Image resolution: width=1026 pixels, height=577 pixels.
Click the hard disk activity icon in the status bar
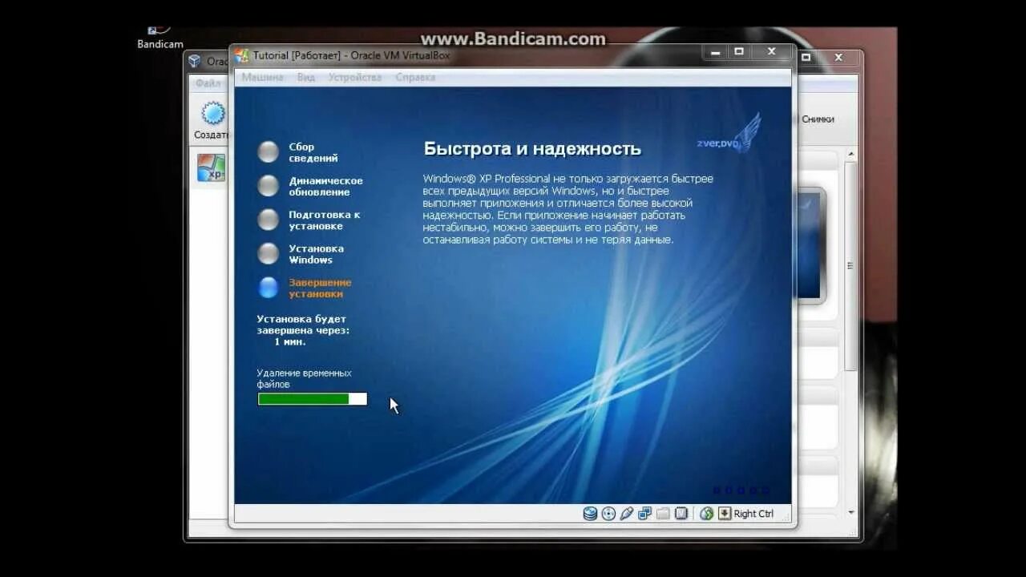(x=591, y=514)
